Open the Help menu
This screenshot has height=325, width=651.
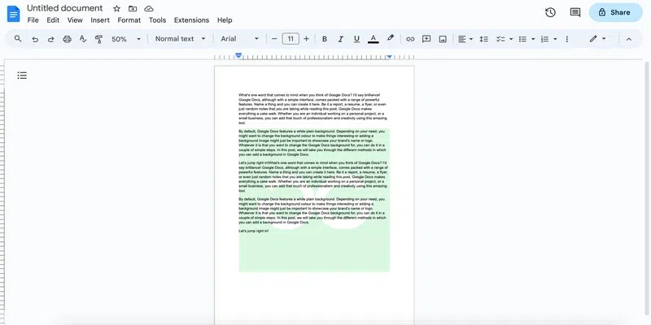[x=225, y=19]
